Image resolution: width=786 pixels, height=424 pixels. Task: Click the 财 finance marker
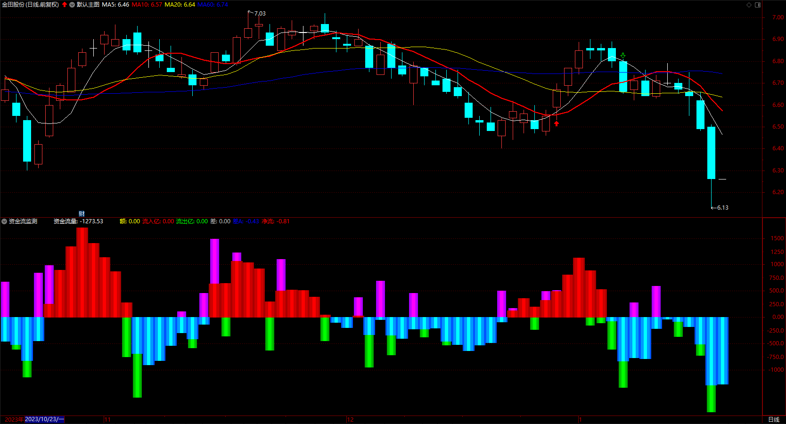pos(82,214)
